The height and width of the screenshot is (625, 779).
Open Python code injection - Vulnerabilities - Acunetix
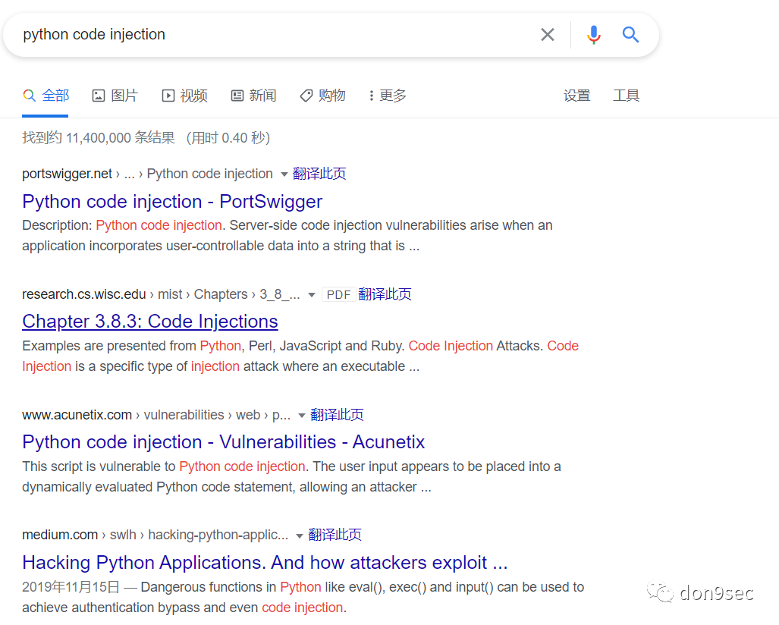pyautogui.click(x=224, y=442)
